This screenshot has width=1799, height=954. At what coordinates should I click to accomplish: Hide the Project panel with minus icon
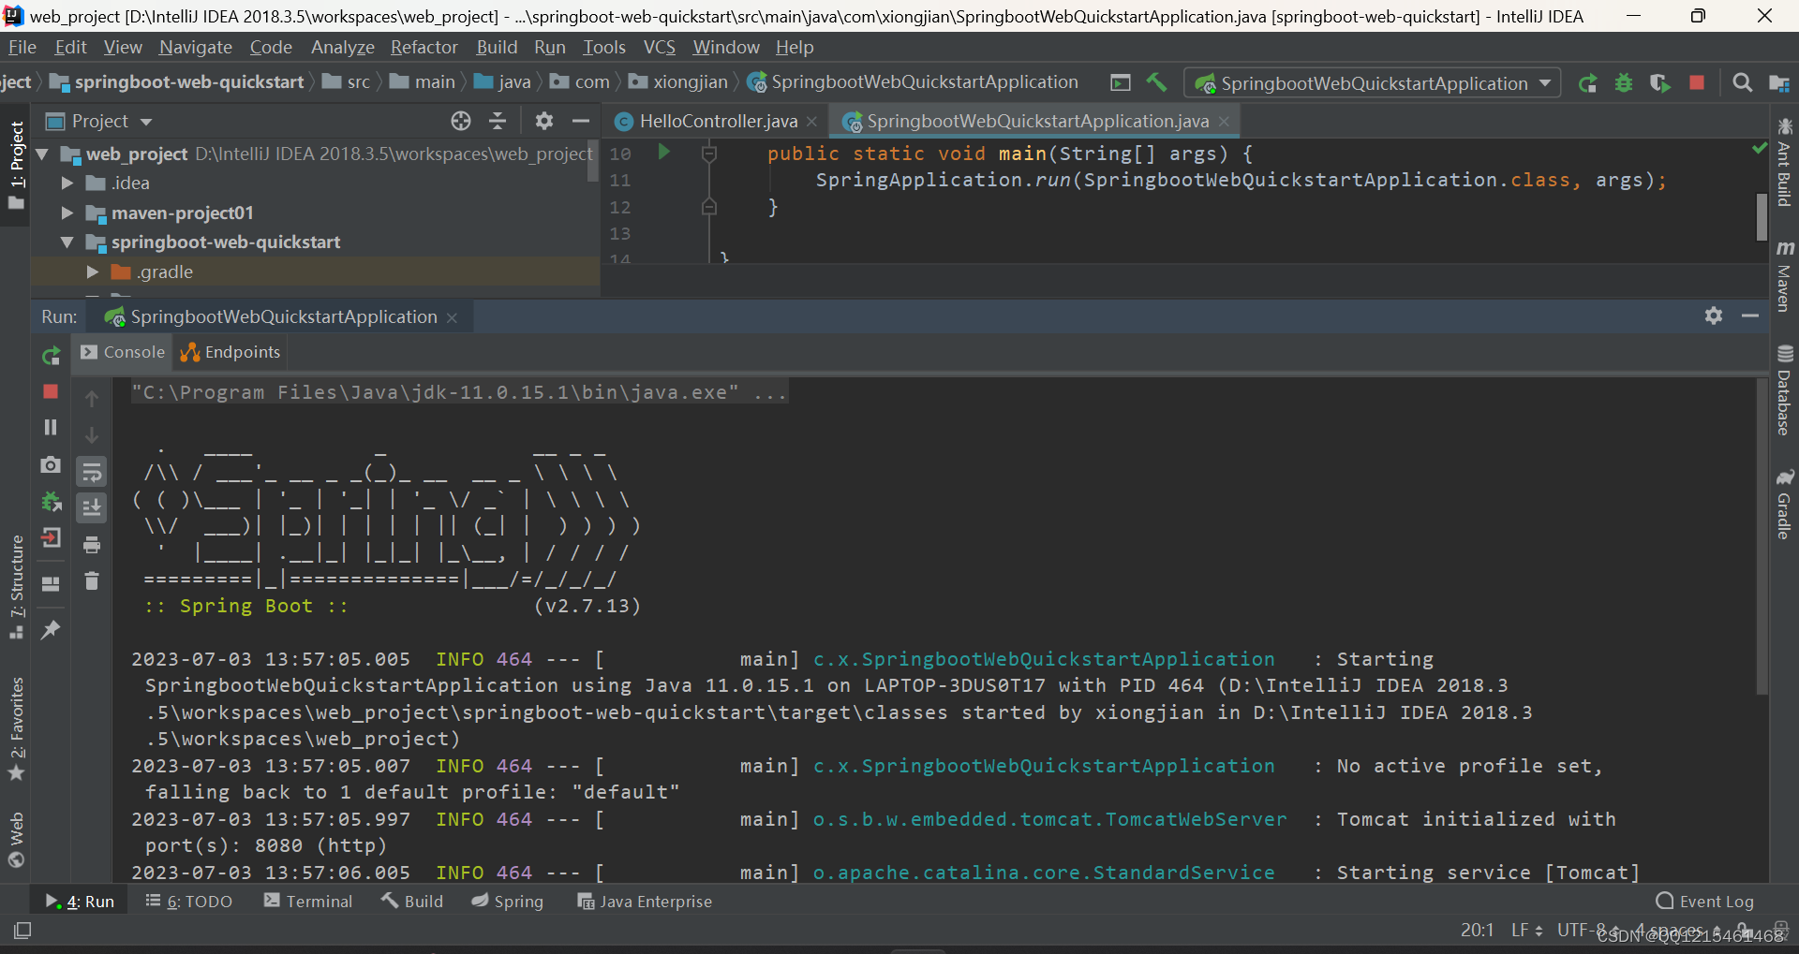click(580, 121)
